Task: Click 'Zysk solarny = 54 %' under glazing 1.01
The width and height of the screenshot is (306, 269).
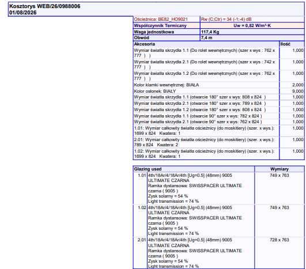Action: pos(168,196)
